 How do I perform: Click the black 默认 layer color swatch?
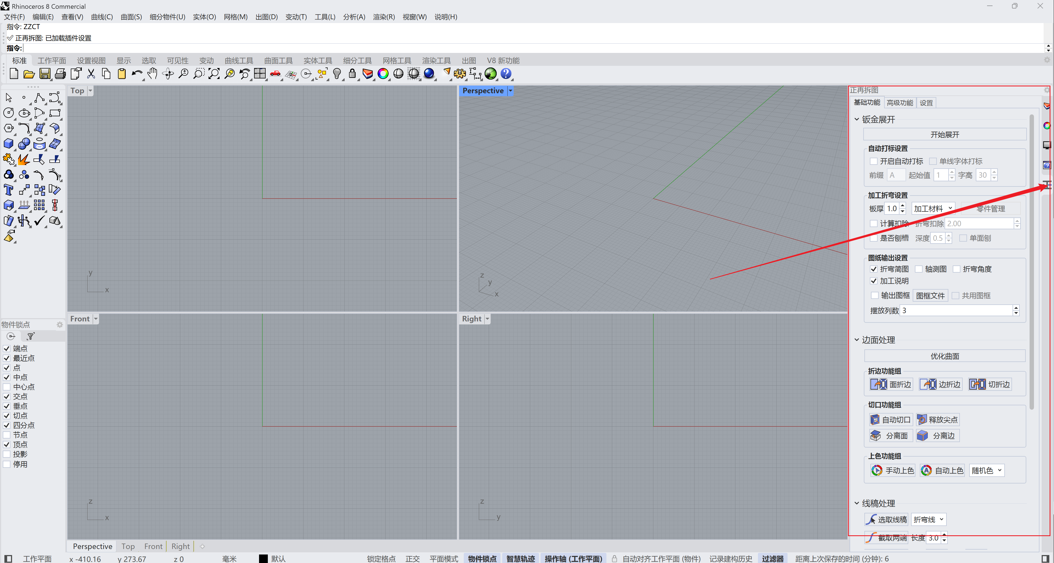[263, 559]
